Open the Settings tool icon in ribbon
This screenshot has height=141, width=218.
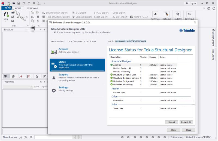pyautogui.click(x=155, y=14)
